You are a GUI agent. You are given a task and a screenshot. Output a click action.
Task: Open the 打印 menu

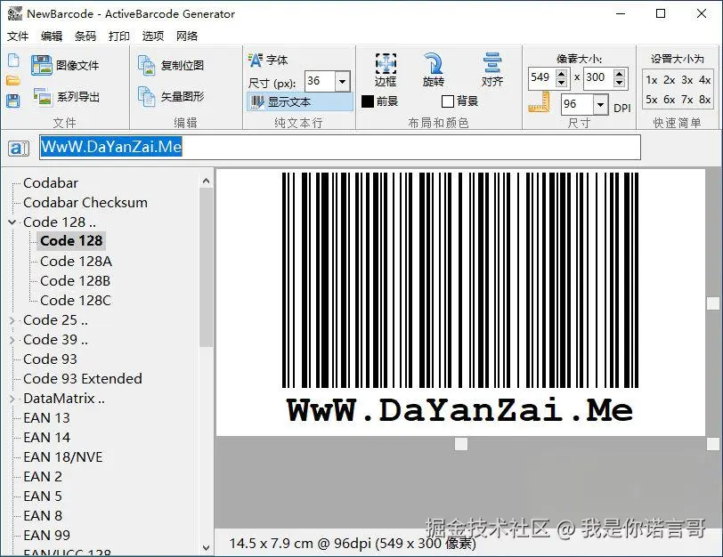click(x=119, y=36)
